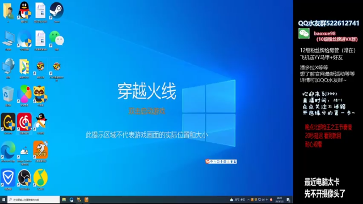
Task: Open the taskbar clock and date
Action: 280,199
